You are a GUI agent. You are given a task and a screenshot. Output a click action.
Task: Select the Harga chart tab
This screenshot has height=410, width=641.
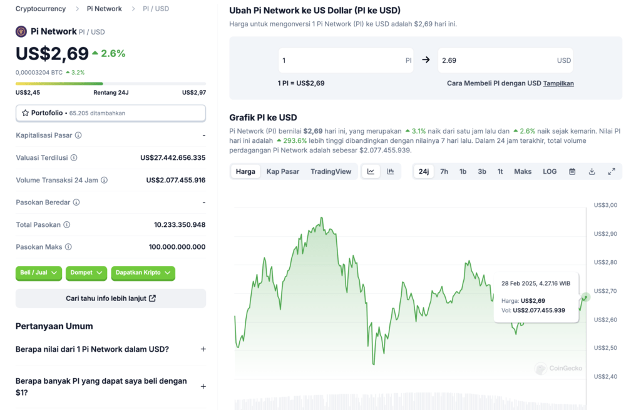click(245, 172)
